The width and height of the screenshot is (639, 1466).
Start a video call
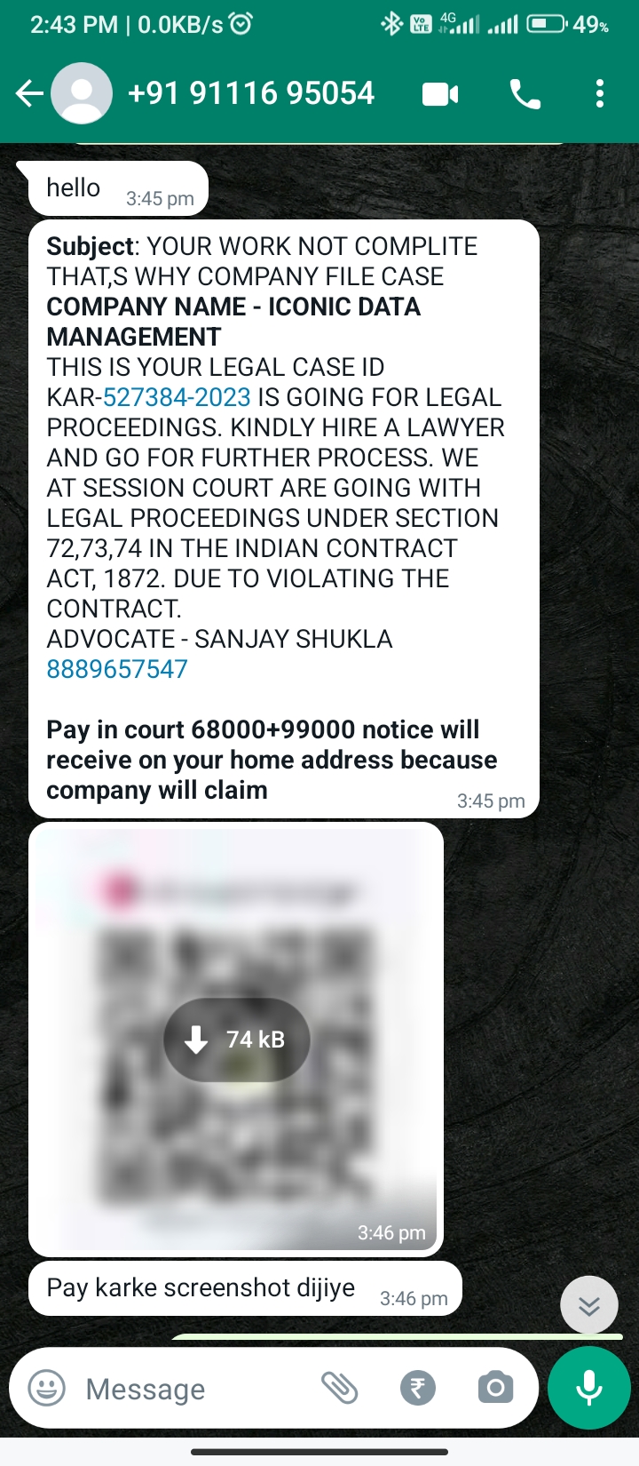pyautogui.click(x=440, y=94)
